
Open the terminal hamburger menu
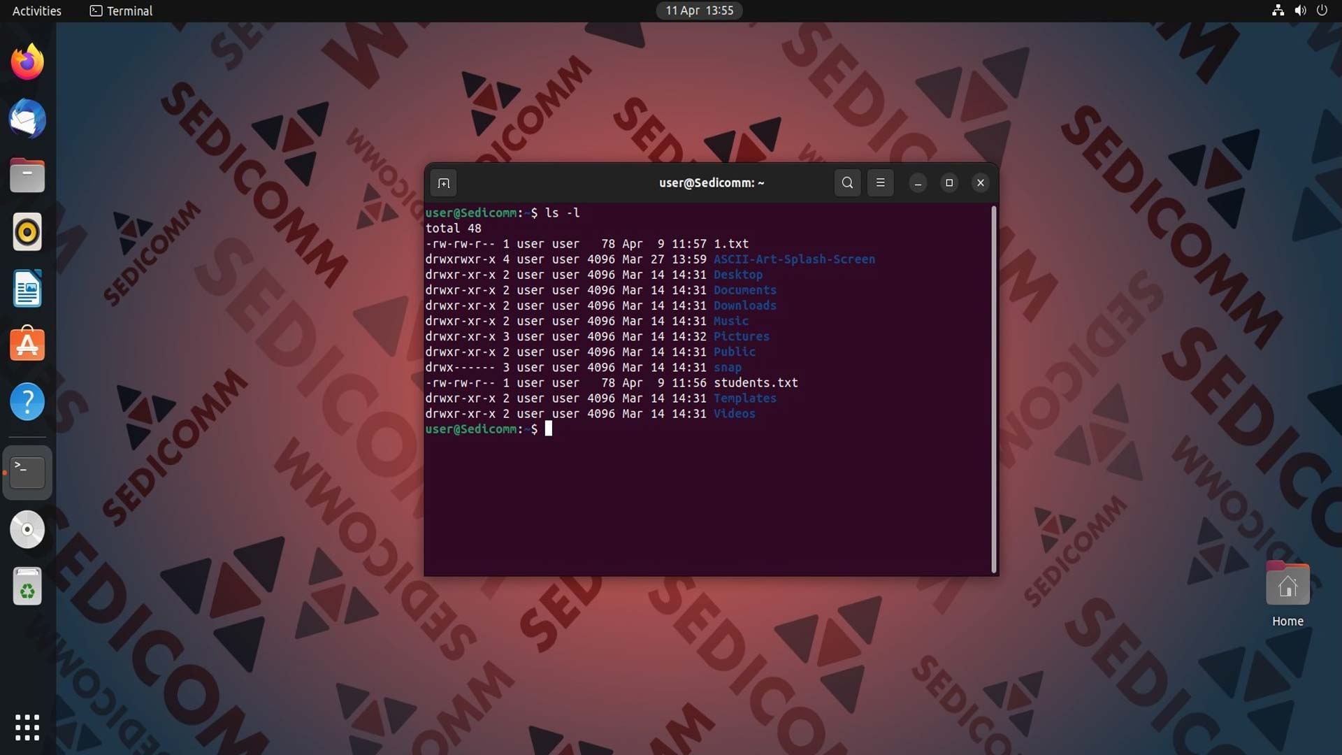pyautogui.click(x=881, y=183)
